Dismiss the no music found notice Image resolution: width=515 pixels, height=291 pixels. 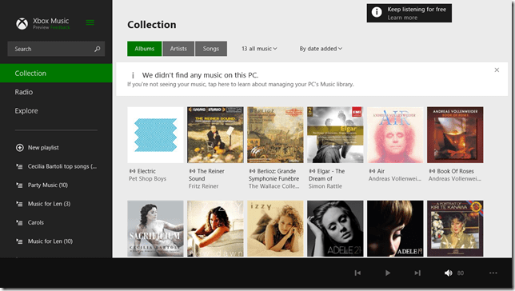[497, 70]
